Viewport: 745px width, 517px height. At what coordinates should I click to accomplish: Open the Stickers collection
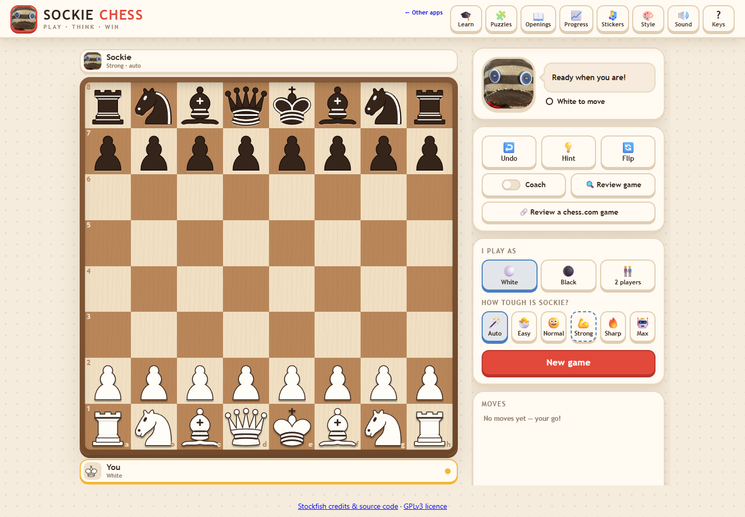[613, 20]
